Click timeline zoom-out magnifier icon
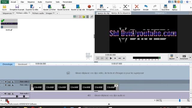192x108 pixels. (x=160, y=100)
